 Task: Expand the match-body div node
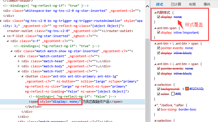(19, 66)
